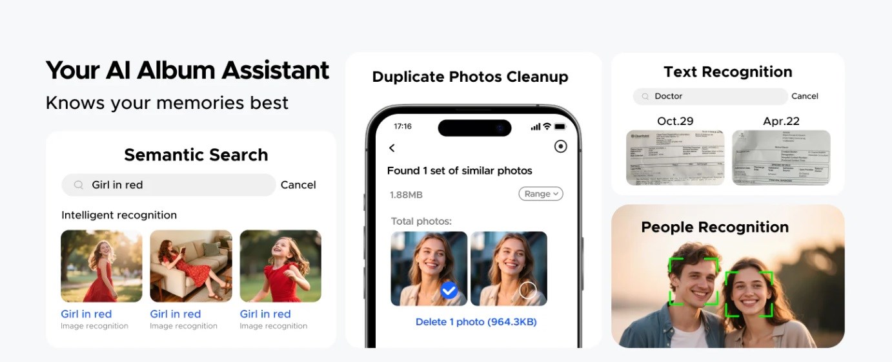Tap the Wi-Fi status icon on phone
The height and width of the screenshot is (362, 892).
click(547, 126)
